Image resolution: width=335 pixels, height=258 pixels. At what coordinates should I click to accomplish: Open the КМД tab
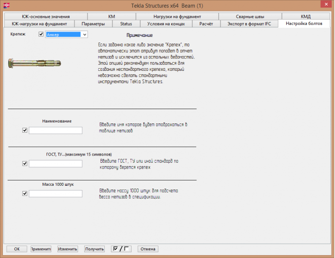(306, 16)
